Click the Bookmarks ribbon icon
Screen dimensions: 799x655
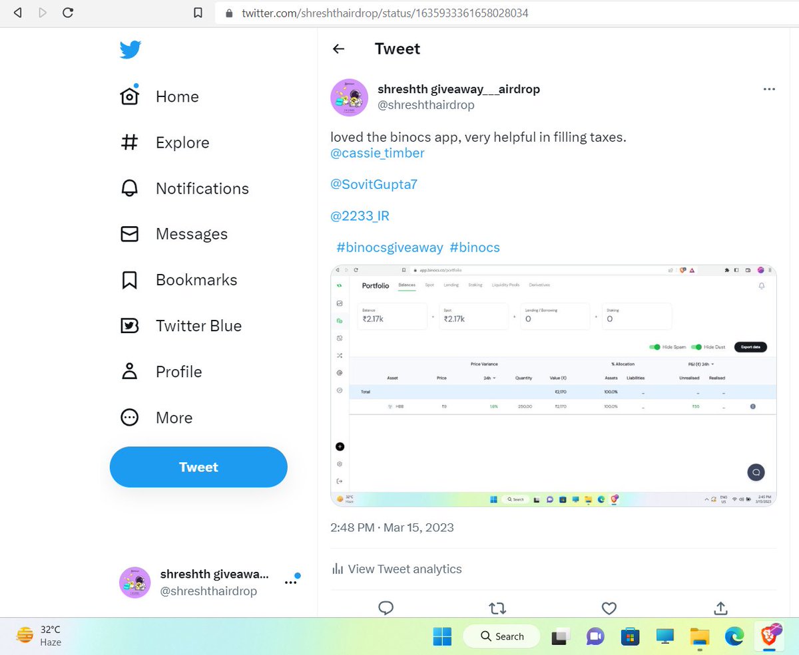point(129,280)
